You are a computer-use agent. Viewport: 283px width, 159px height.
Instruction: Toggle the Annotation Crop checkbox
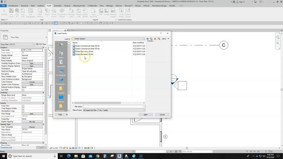[x=23, y=111]
